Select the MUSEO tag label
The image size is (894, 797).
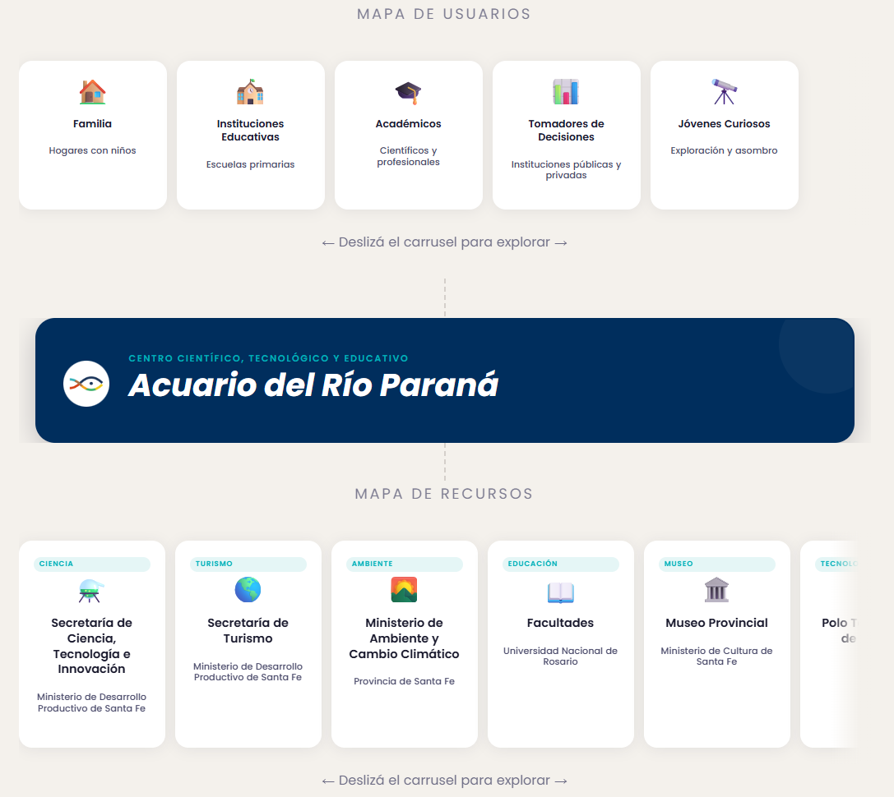coord(716,564)
